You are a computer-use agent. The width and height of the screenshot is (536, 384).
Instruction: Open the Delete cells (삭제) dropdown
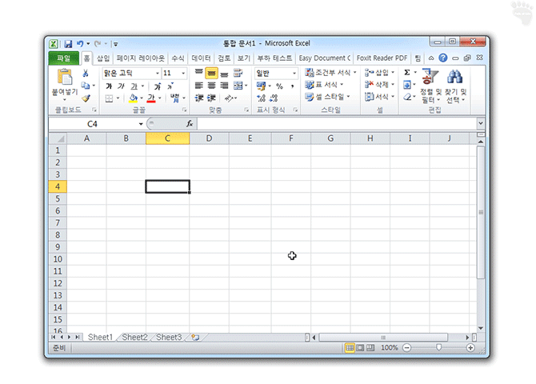click(x=379, y=85)
